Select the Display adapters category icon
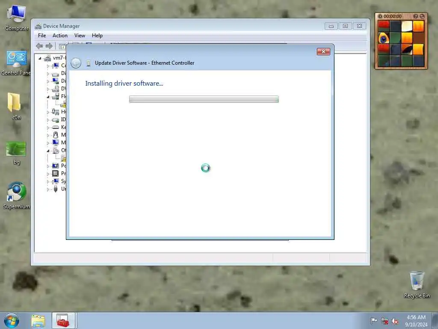The image size is (438, 329). pos(56,81)
